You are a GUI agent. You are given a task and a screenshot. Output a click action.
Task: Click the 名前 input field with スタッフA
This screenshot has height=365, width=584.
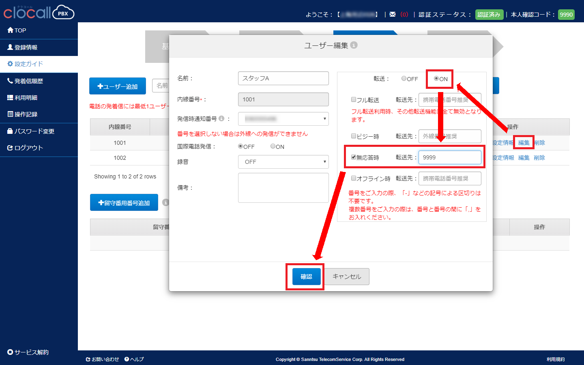point(283,78)
